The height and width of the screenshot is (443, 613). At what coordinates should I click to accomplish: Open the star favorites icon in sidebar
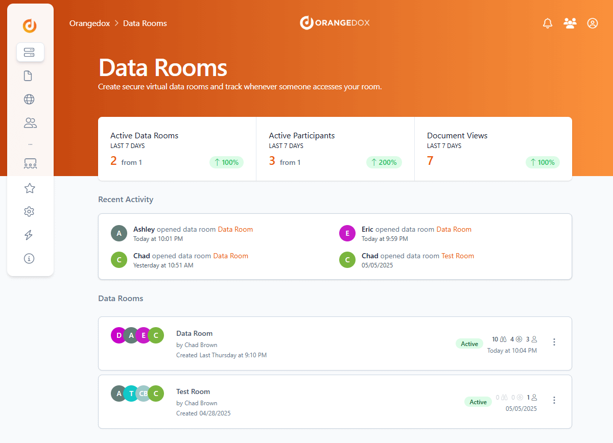point(30,188)
